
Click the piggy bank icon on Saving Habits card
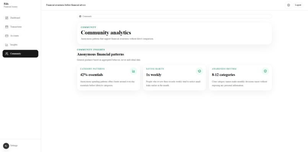199,71
